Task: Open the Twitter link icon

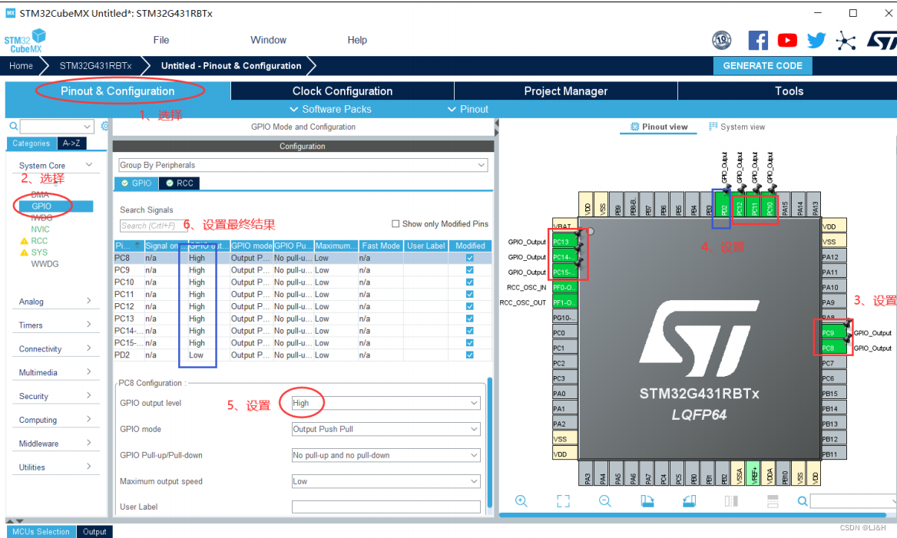Action: [x=816, y=40]
